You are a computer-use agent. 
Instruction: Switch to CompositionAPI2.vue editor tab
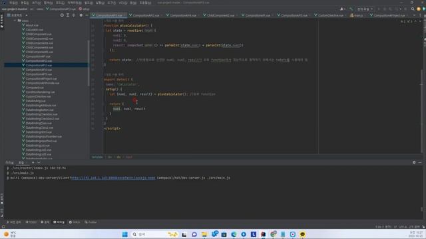(x=146, y=15)
